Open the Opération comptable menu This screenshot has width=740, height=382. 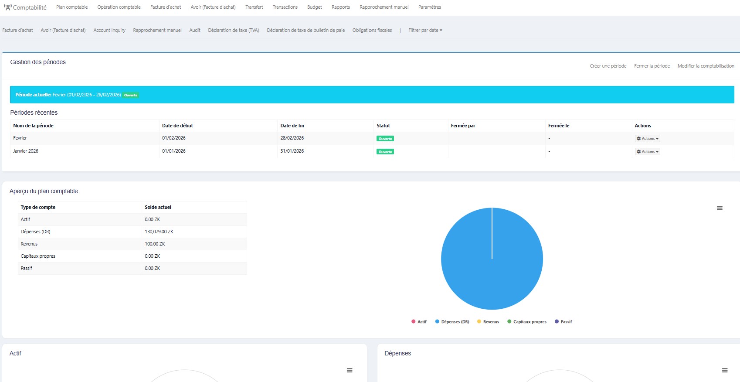tap(119, 7)
